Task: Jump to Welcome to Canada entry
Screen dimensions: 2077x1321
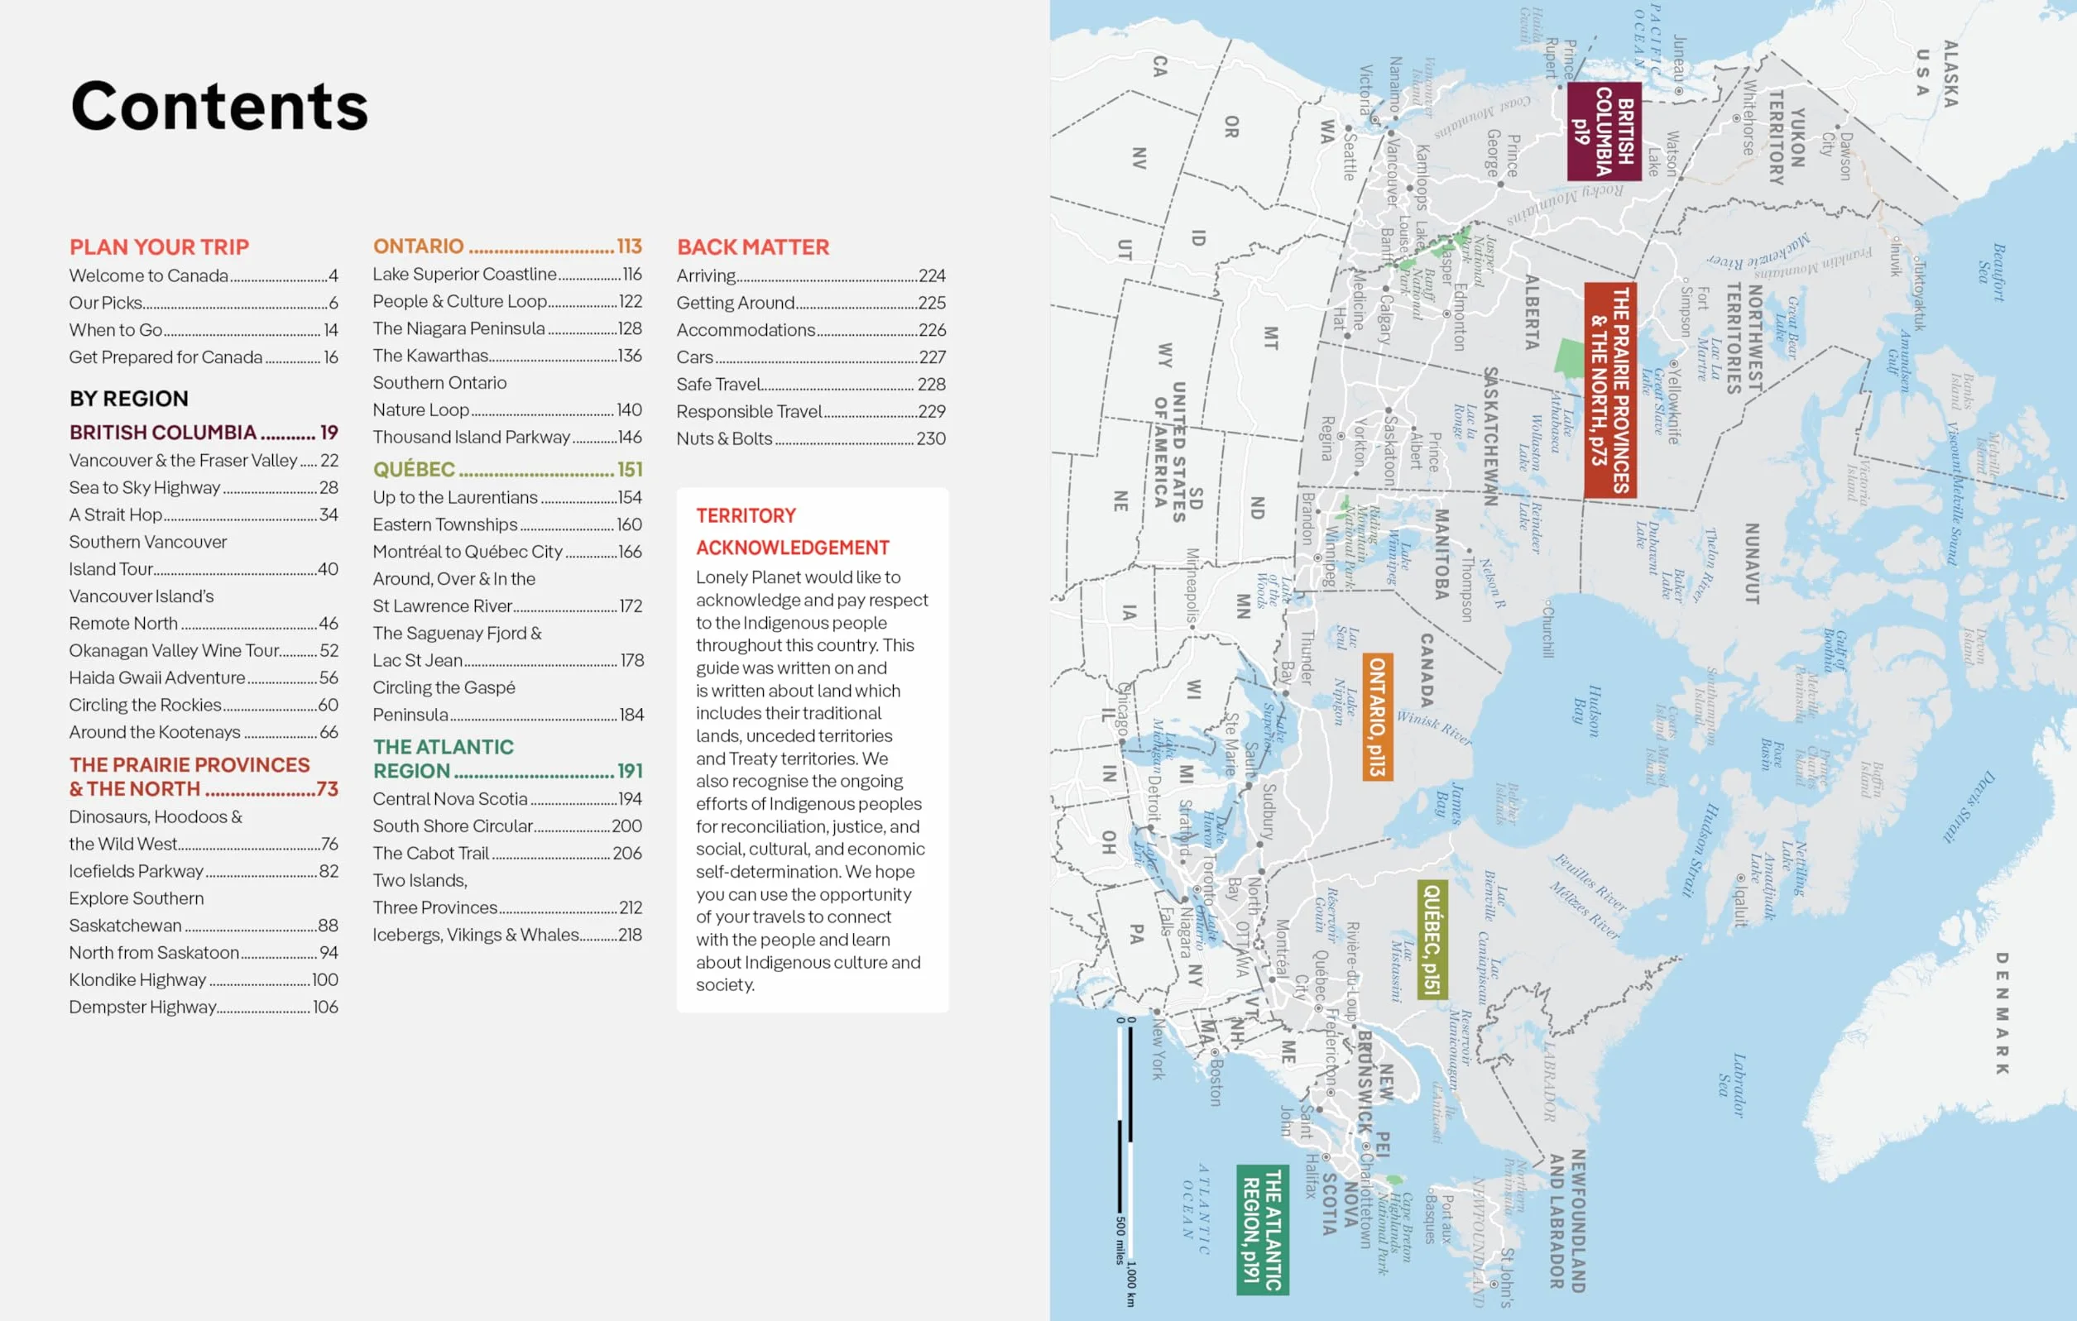Action: [x=204, y=276]
